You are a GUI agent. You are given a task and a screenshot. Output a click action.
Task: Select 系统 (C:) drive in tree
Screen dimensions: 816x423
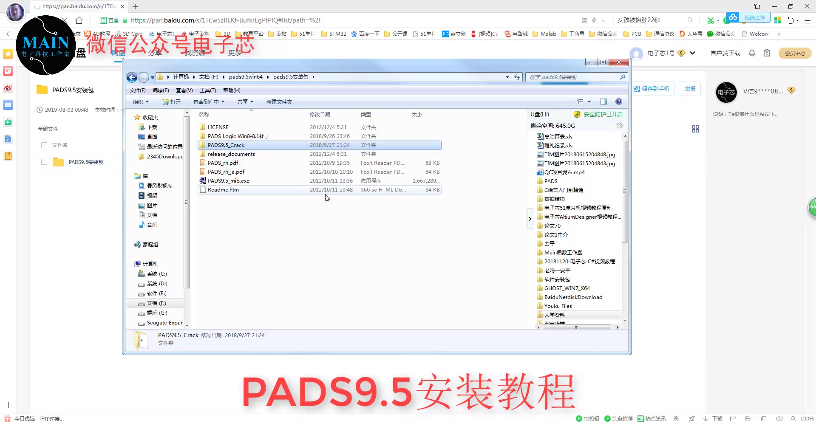pos(156,274)
